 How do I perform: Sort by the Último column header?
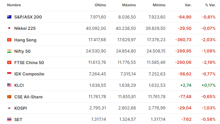tap(100, 5)
